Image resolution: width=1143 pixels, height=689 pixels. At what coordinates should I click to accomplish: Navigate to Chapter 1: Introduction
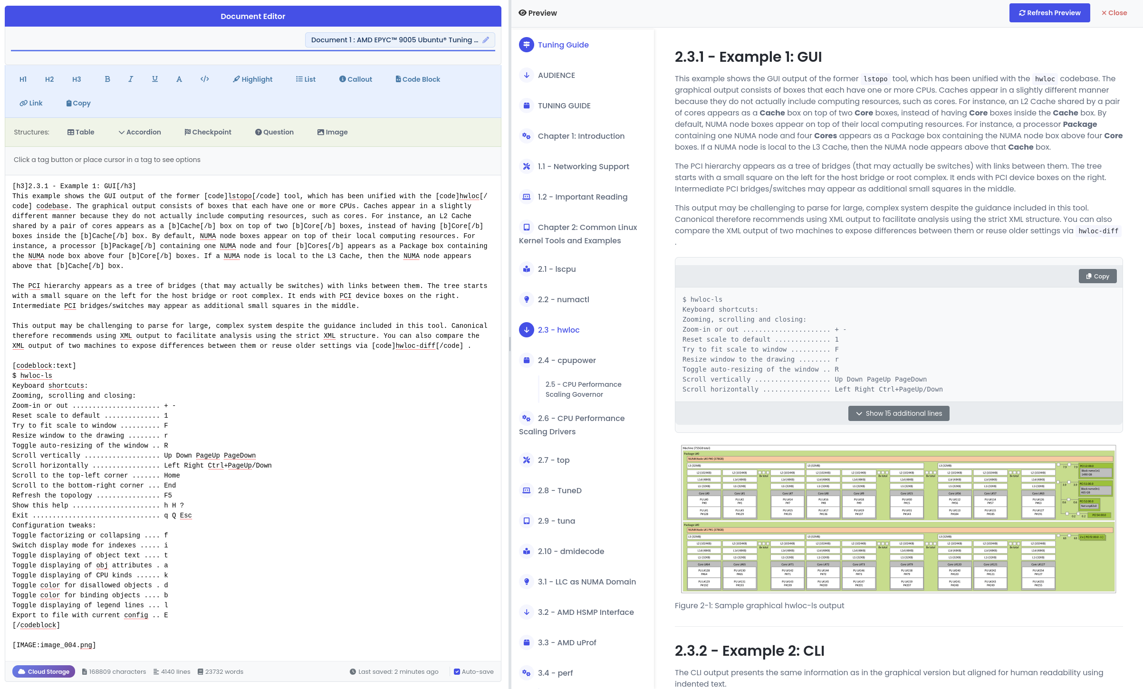(581, 136)
